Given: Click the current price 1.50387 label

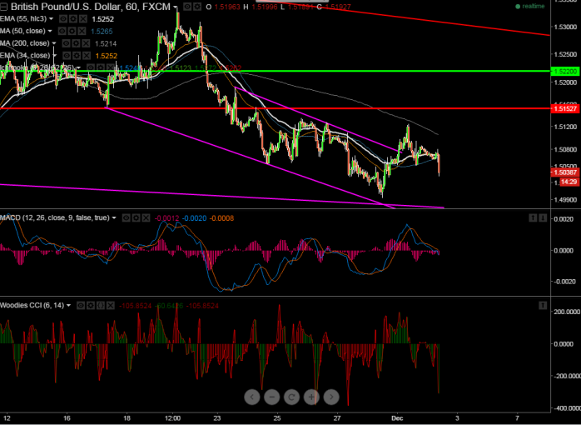Looking at the screenshot, I should (x=565, y=172).
